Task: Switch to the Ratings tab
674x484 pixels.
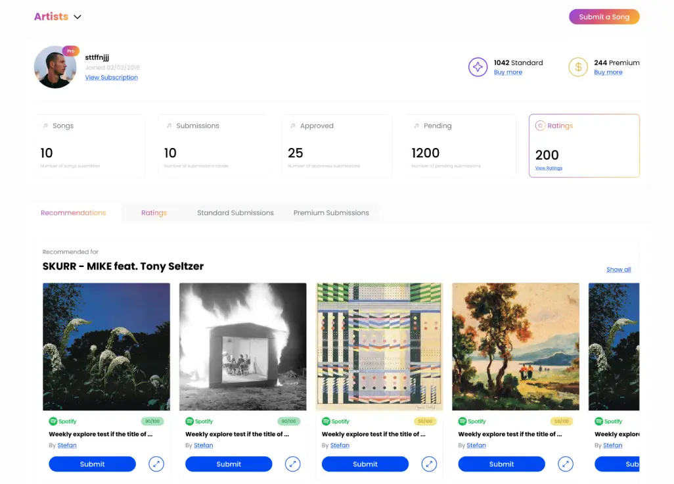Action: click(x=154, y=213)
